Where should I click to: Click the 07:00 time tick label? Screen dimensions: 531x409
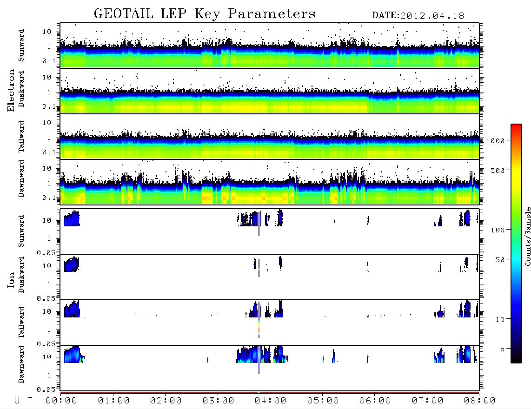(428, 401)
